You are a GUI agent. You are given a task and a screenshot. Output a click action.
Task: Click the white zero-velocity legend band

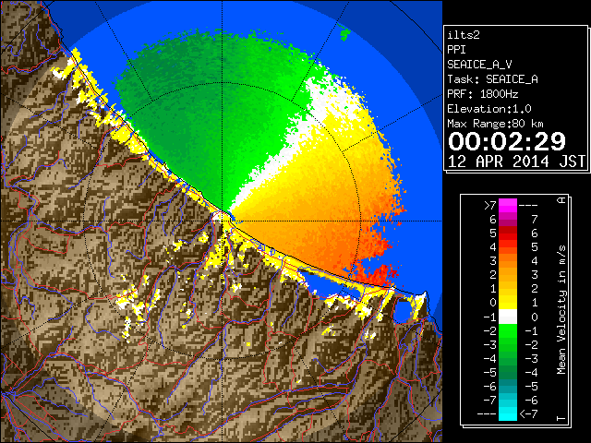(x=508, y=317)
